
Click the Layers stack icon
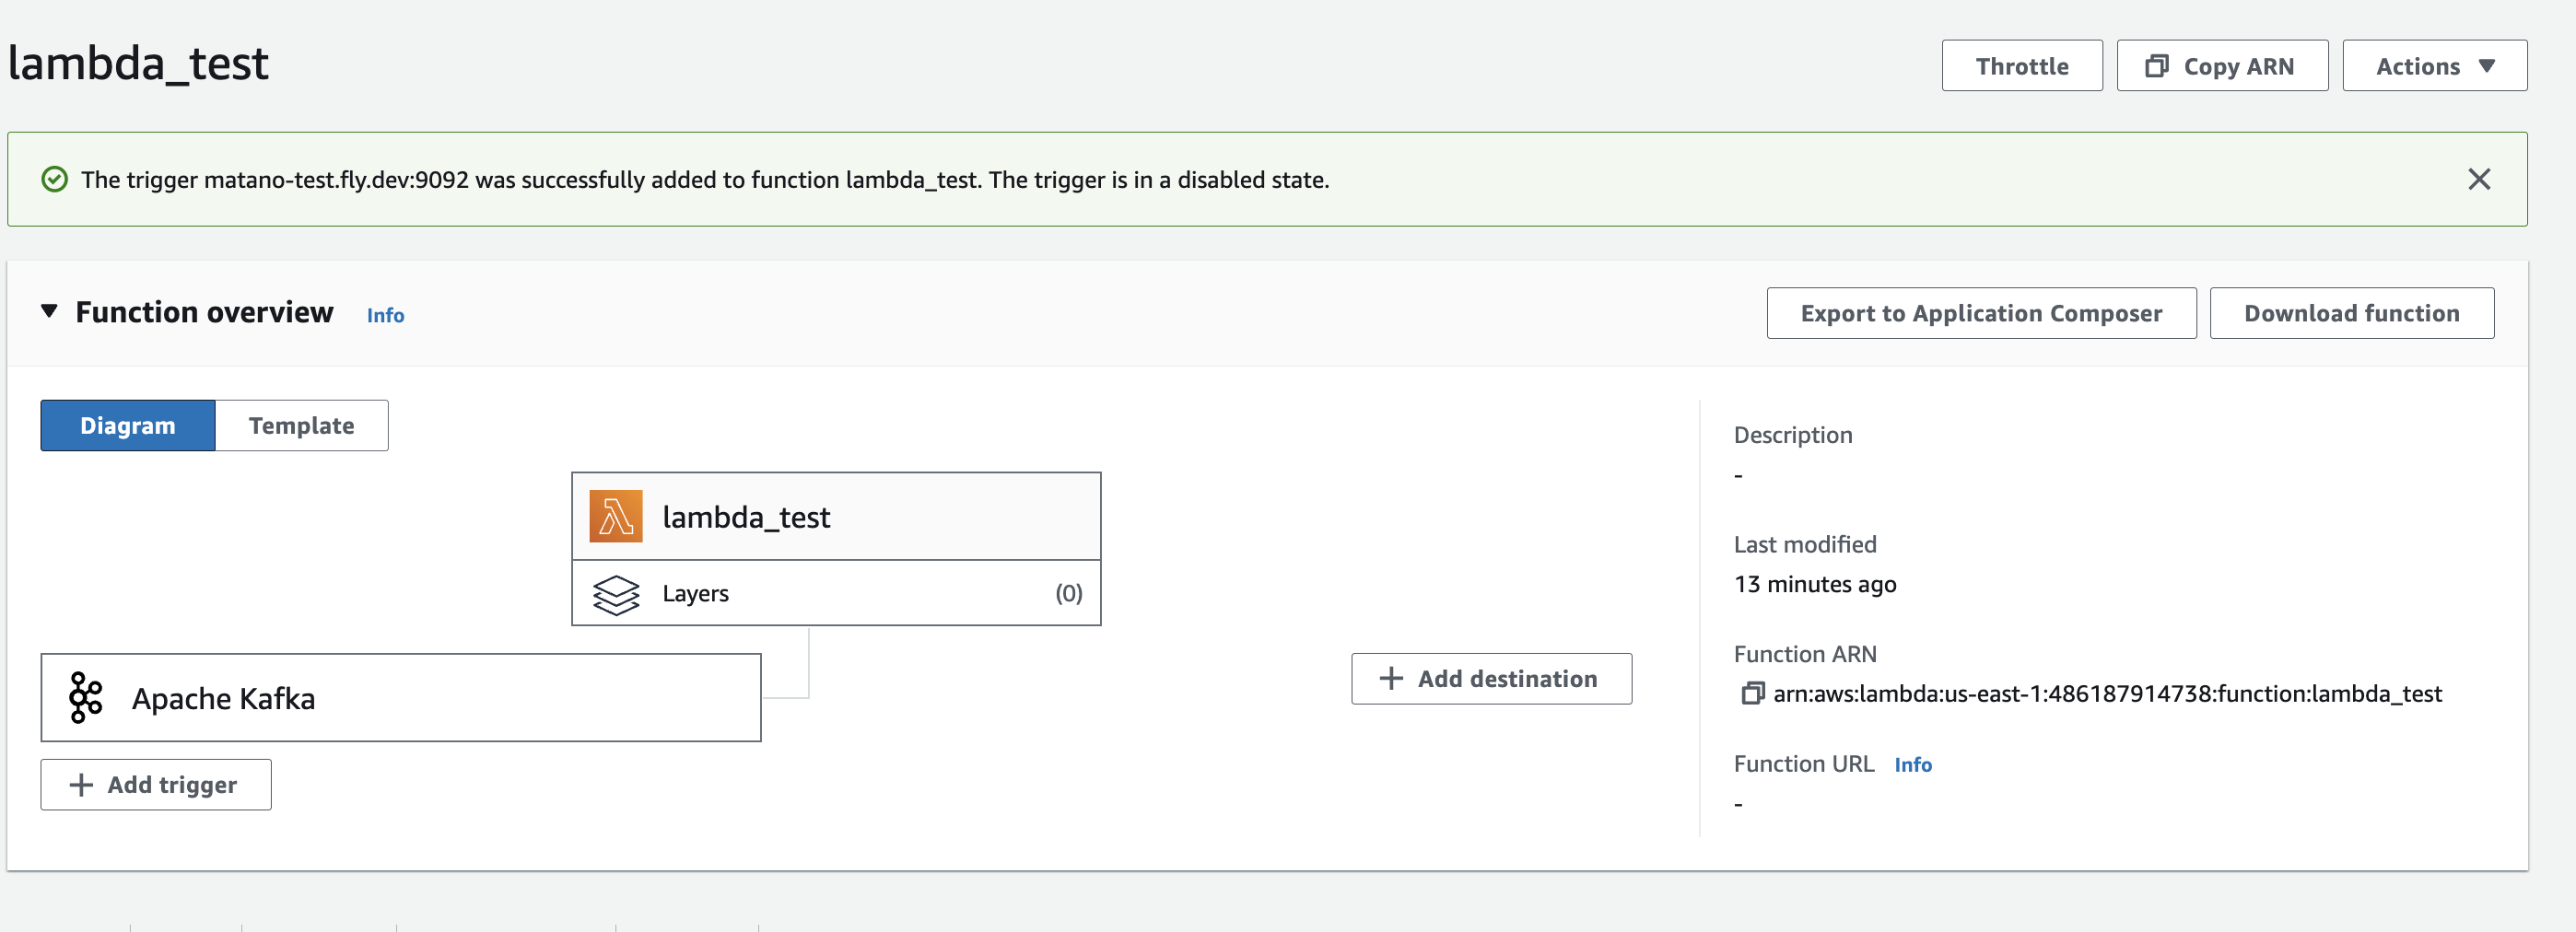tap(615, 594)
